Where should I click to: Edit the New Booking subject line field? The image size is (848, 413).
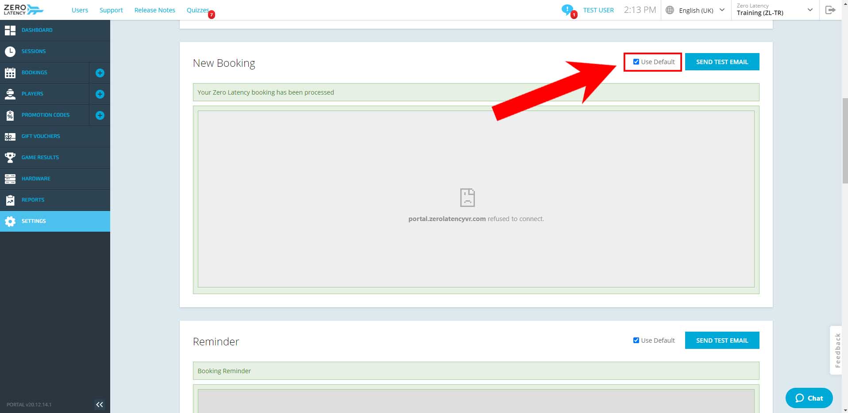[476, 92]
